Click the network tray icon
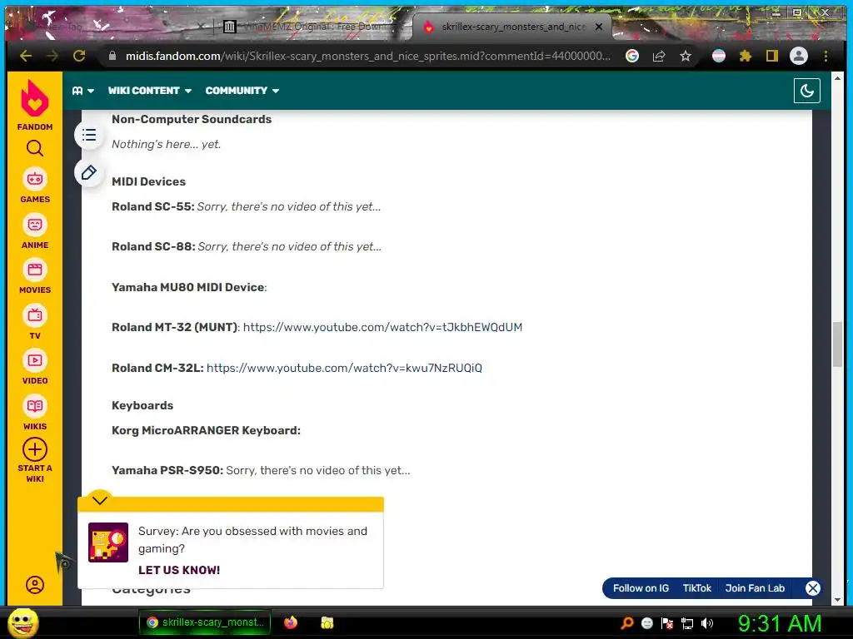The image size is (853, 639). 687,623
